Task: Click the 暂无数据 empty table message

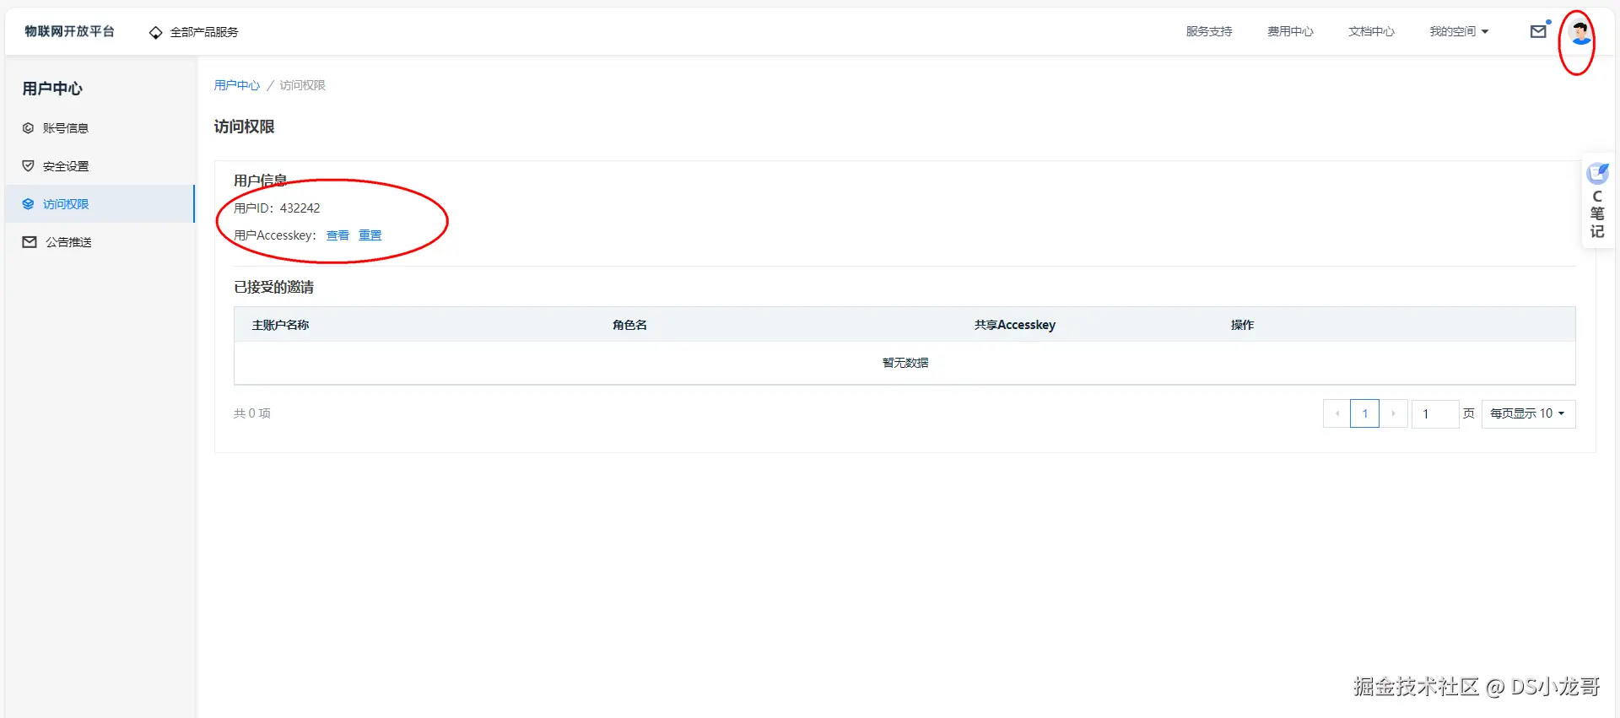Action: click(904, 363)
